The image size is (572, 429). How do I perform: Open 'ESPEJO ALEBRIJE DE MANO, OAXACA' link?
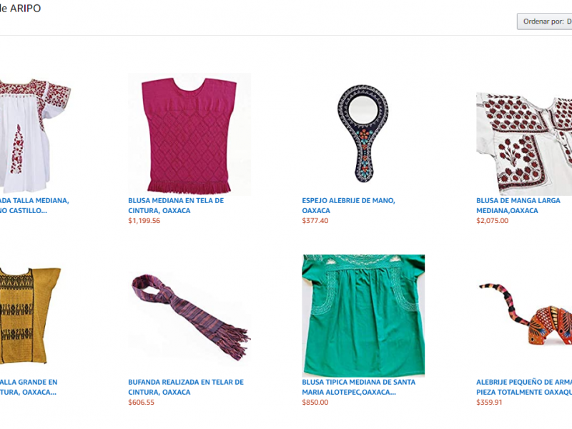pyautogui.click(x=348, y=205)
